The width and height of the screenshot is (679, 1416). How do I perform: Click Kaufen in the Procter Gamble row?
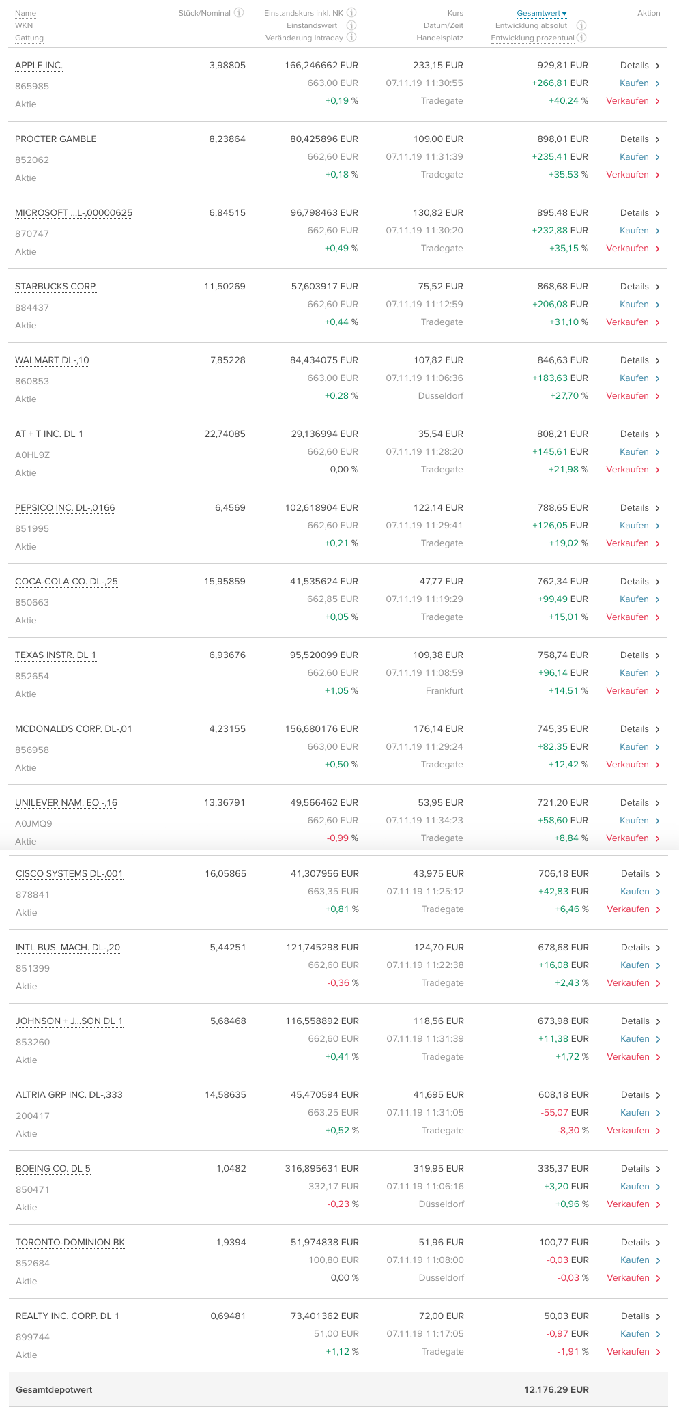click(640, 157)
